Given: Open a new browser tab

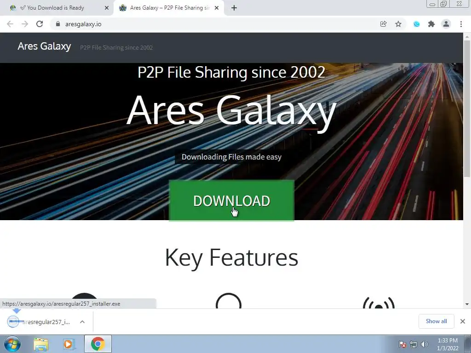Looking at the screenshot, I should click(x=234, y=8).
